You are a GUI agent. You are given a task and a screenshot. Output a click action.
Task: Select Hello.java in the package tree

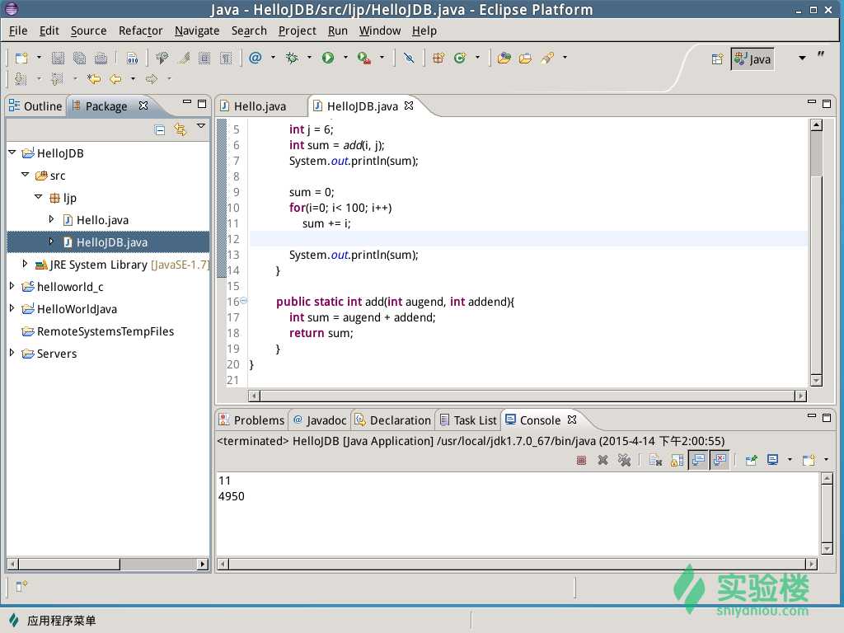(x=102, y=220)
